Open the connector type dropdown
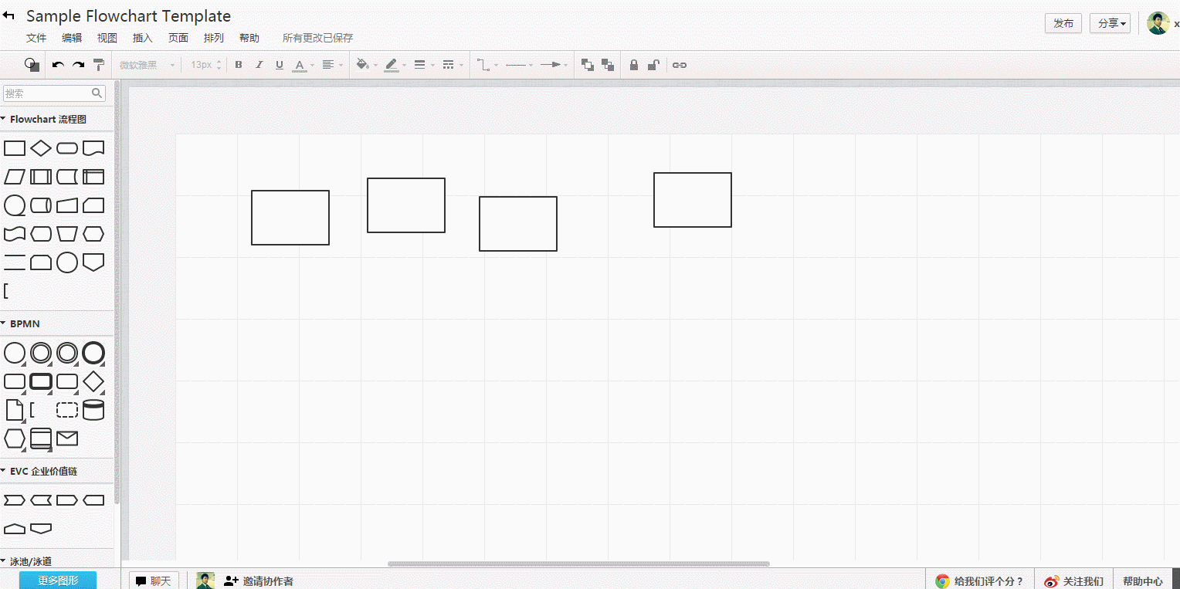1180x589 pixels. coord(487,65)
